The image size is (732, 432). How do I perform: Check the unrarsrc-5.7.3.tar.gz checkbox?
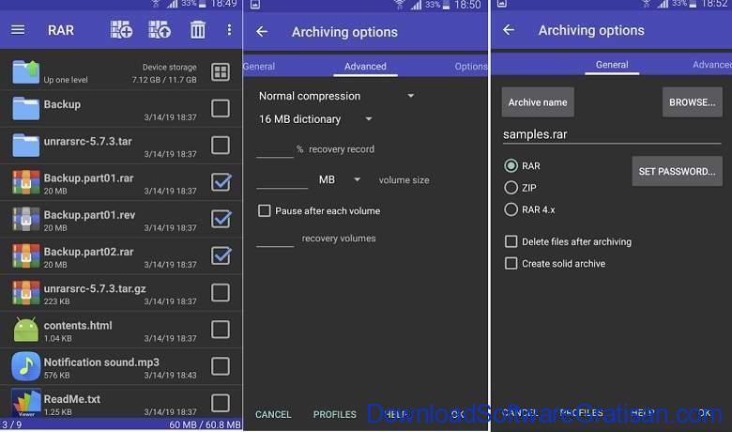(221, 292)
